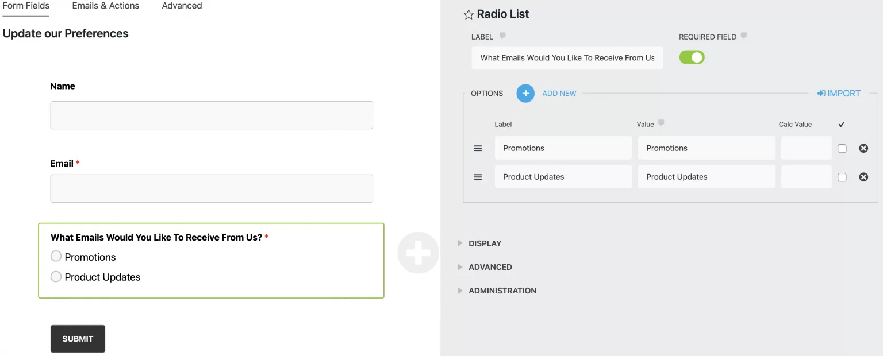The image size is (883, 356).
Task: Click inside the LABEL text input field
Action: coord(567,57)
